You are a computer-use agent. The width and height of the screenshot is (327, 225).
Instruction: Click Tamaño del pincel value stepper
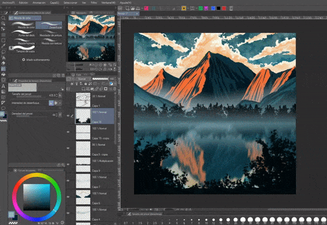[x=56, y=96]
